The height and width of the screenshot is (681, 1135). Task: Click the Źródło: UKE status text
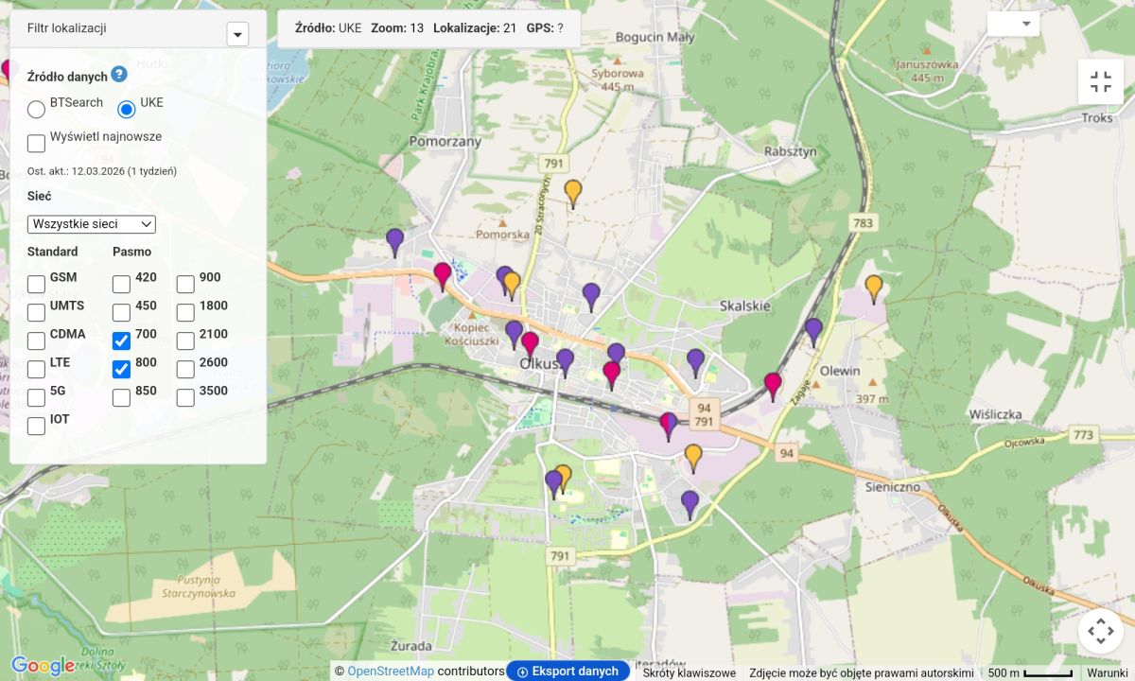coord(328,28)
